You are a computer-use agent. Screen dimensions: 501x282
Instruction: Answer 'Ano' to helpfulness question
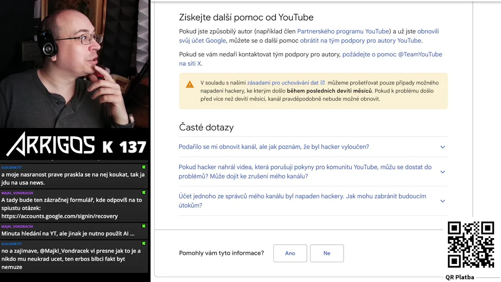[x=290, y=253]
